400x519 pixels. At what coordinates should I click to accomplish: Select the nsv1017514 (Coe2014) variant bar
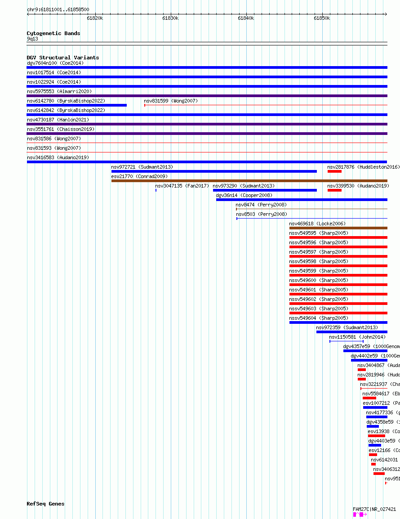click(x=207, y=77)
